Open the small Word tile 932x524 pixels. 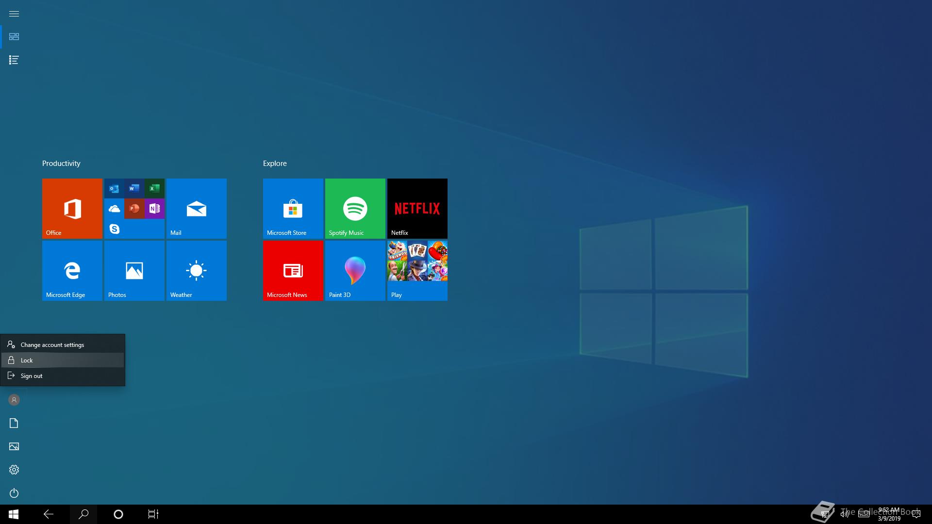click(134, 188)
